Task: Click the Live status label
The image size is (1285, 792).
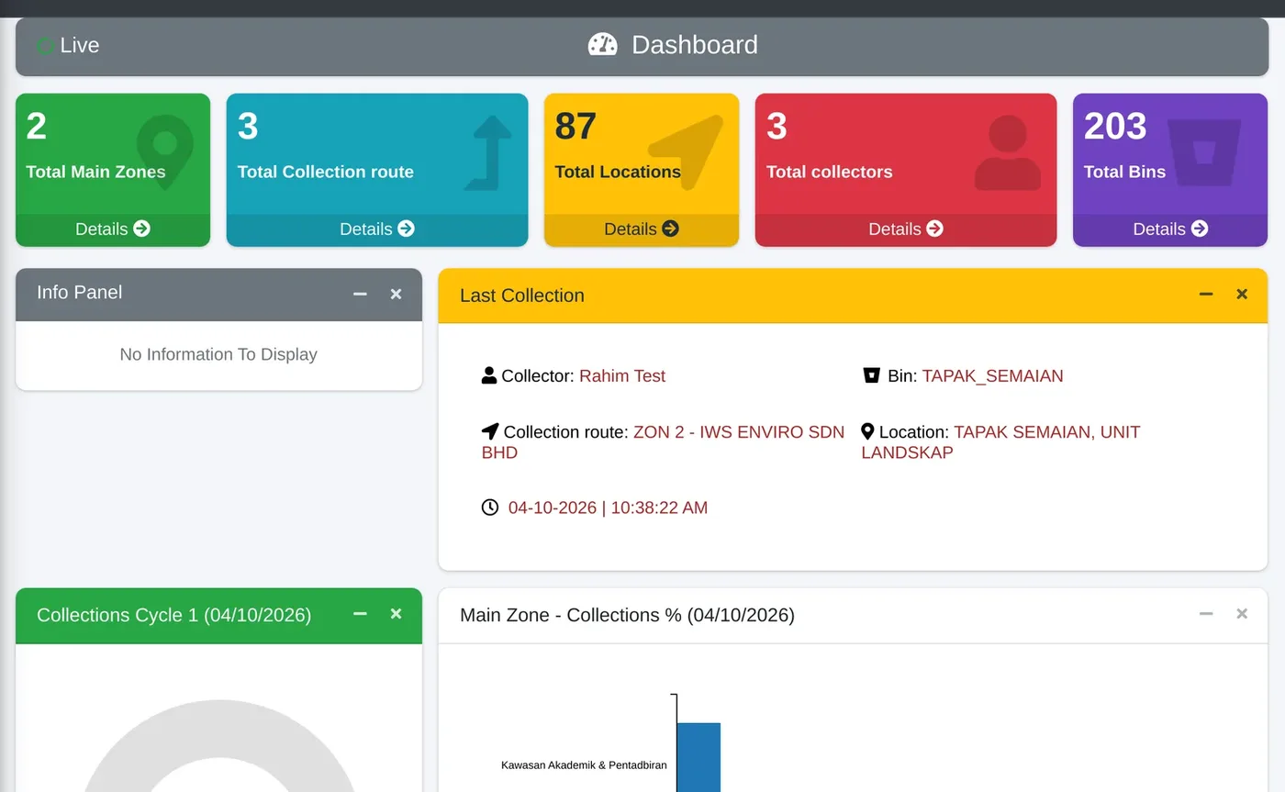Action: coord(80,46)
